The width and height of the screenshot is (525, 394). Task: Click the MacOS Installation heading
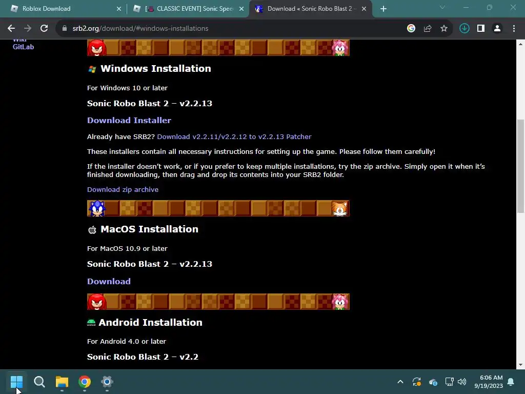pyautogui.click(x=149, y=229)
